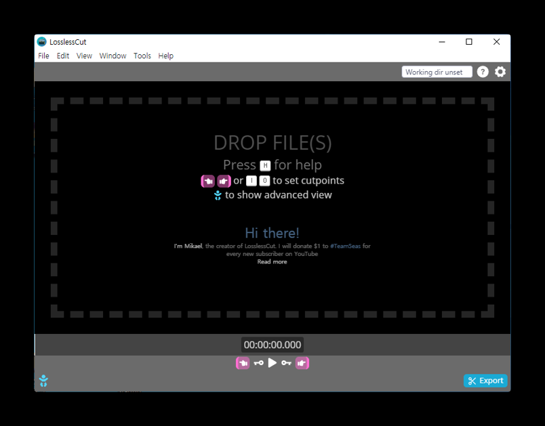The height and width of the screenshot is (426, 545).
Task: Set cut end with right hand icon in controls
Action: (x=302, y=363)
